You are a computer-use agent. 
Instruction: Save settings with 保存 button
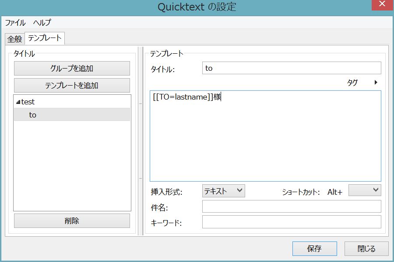click(x=314, y=248)
